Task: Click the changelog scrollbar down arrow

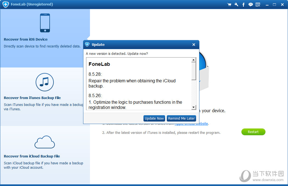Action: click(x=194, y=107)
